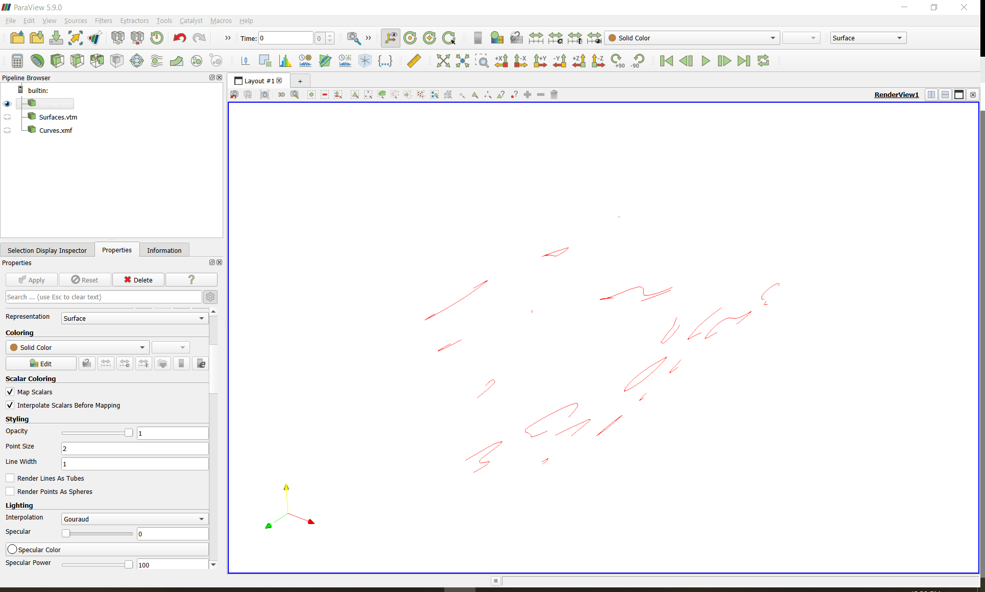Toggle visibility of Surfaces.vtm
The width and height of the screenshot is (985, 592).
[x=8, y=117]
